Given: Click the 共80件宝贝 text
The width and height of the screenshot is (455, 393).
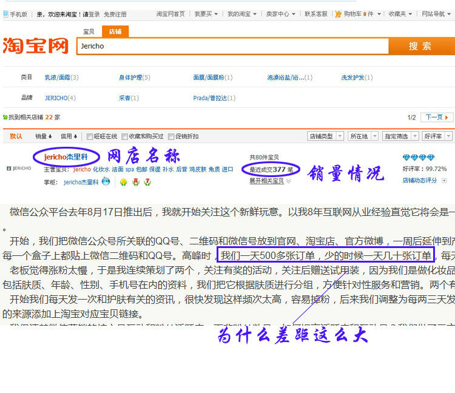Looking at the screenshot, I should click(x=264, y=157).
